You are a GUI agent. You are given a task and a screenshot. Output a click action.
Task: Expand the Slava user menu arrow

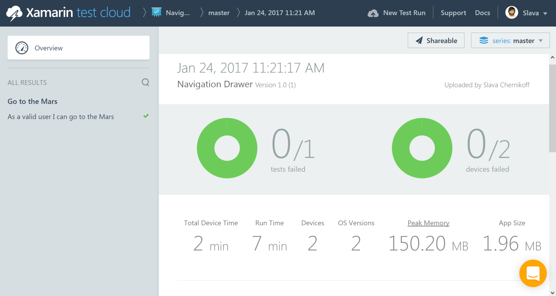click(545, 13)
